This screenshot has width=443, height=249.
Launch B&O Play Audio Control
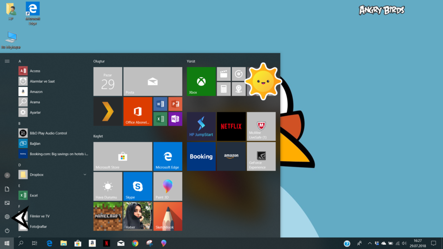point(53,133)
